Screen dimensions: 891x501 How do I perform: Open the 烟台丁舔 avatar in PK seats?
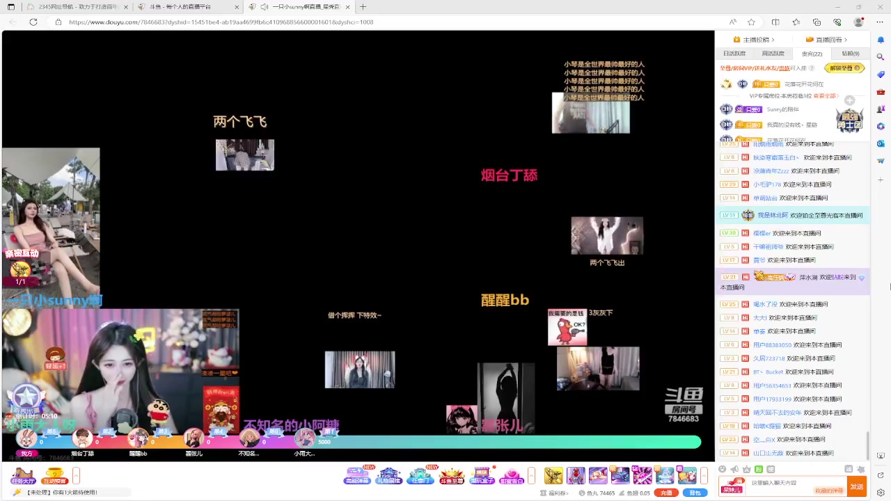pyautogui.click(x=82, y=438)
